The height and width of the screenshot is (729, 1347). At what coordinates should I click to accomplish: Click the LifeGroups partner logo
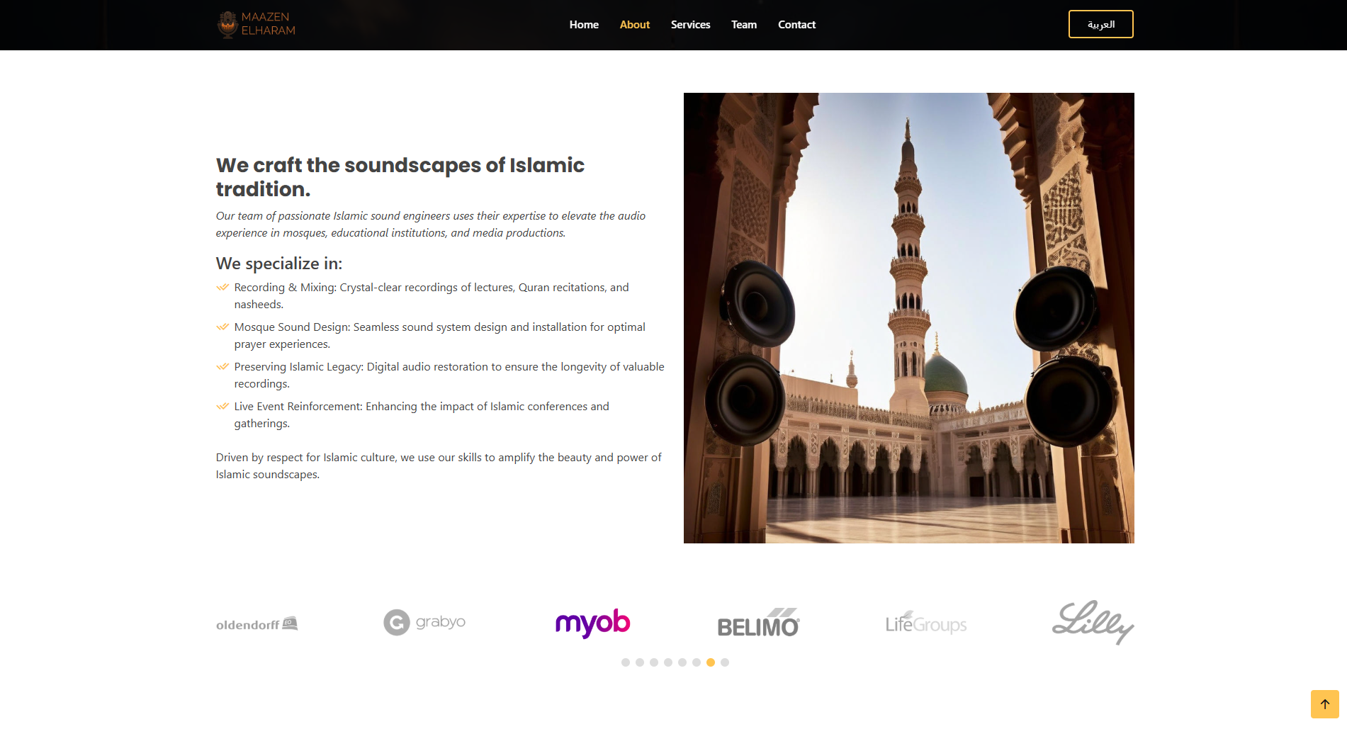point(925,623)
